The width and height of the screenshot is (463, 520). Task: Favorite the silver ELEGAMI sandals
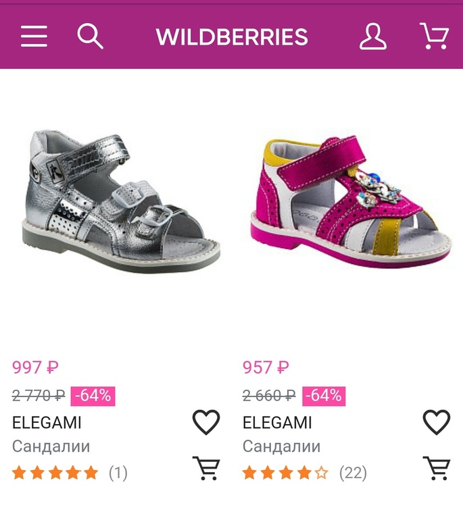(x=206, y=423)
